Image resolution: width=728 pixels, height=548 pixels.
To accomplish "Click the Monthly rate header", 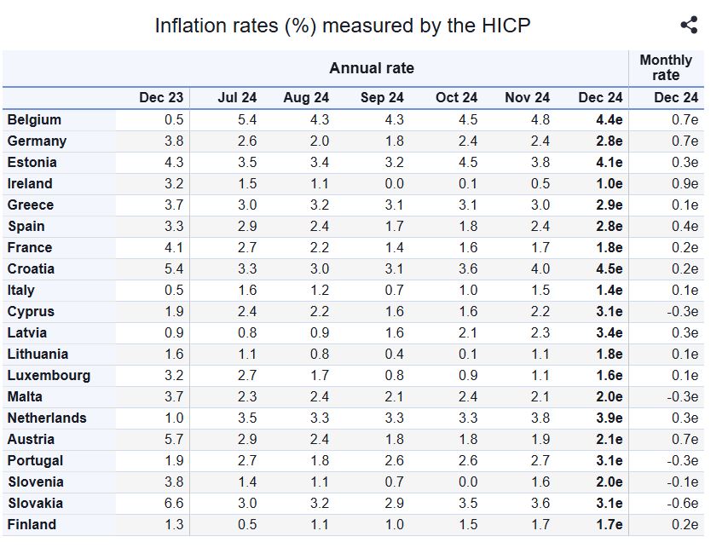I will (666, 67).
